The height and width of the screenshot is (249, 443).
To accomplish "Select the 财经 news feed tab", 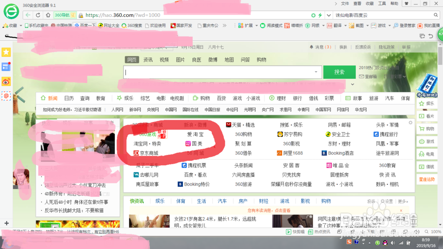I will [264, 201].
